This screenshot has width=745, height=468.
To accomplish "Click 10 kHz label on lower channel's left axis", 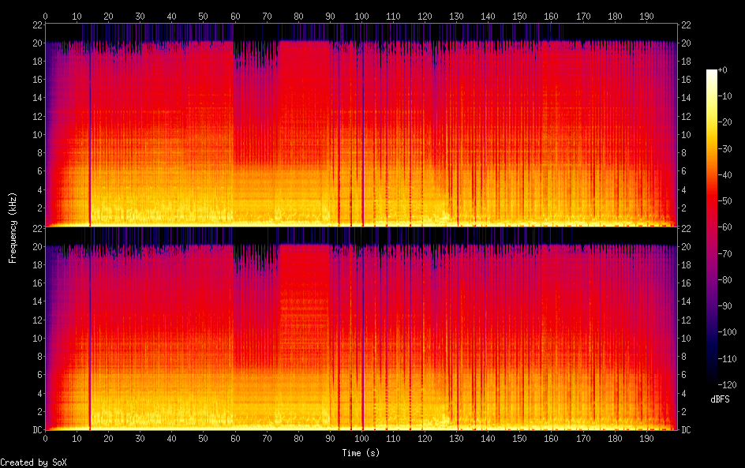I will coord(36,338).
